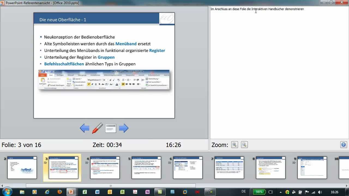
Task: Switch to the PowerPoint taskbar button
Action: (x=71, y=192)
